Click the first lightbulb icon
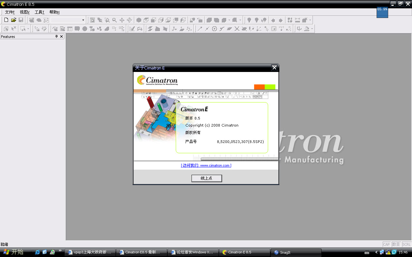 click(x=249, y=20)
